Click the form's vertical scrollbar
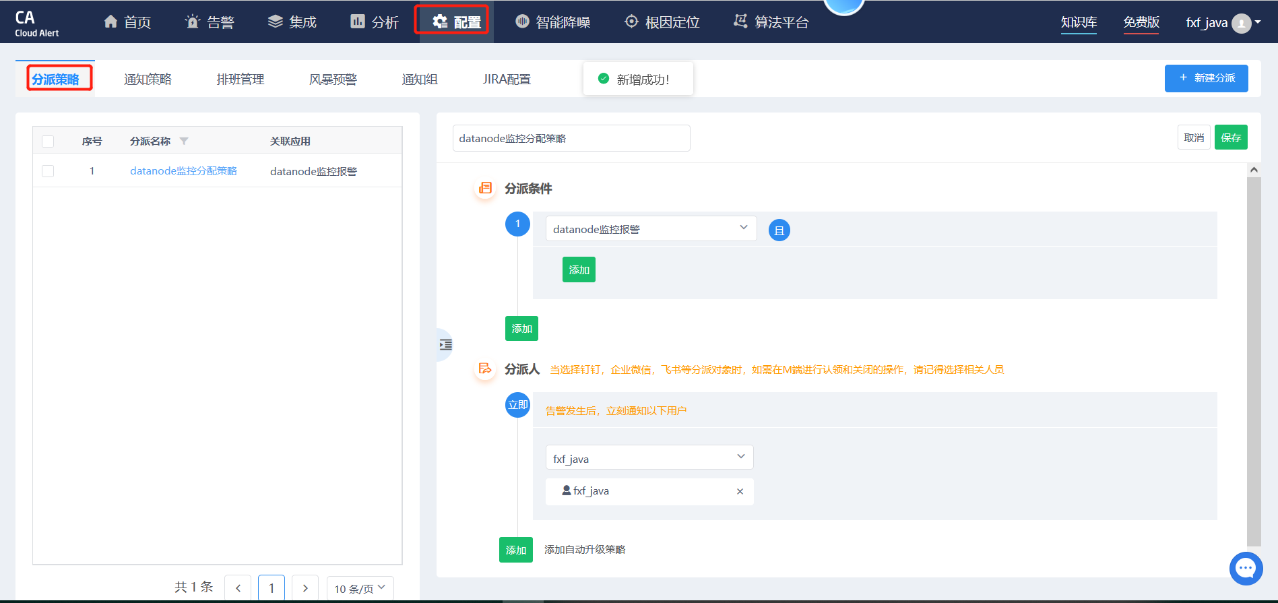The height and width of the screenshot is (603, 1278). [x=1254, y=361]
